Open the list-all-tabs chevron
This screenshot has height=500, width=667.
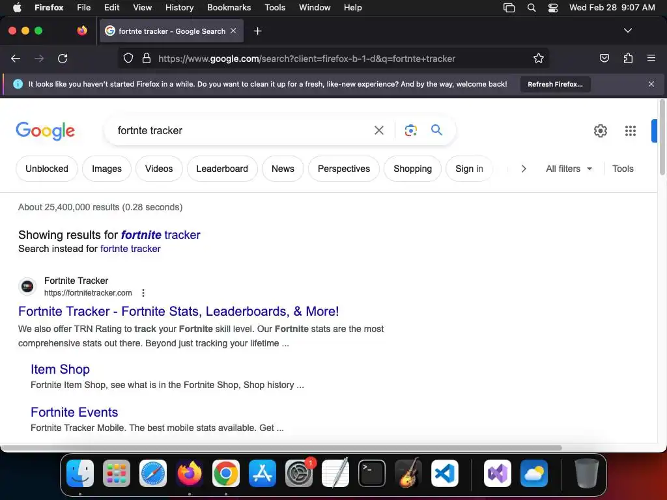coord(627,31)
